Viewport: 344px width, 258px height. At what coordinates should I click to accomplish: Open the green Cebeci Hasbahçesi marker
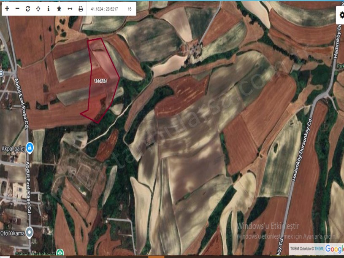click(60, 253)
